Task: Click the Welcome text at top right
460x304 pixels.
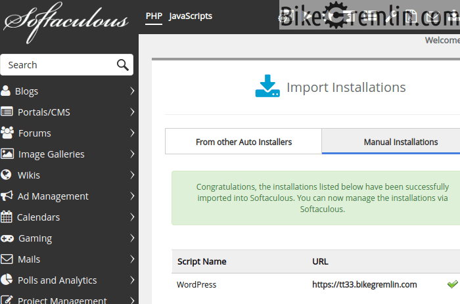Action: 442,40
